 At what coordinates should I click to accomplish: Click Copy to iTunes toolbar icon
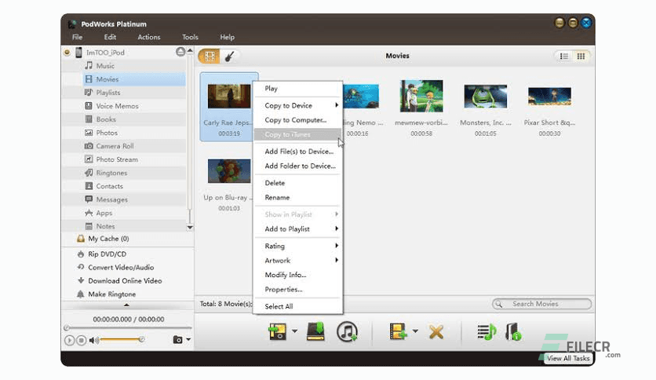[347, 331]
